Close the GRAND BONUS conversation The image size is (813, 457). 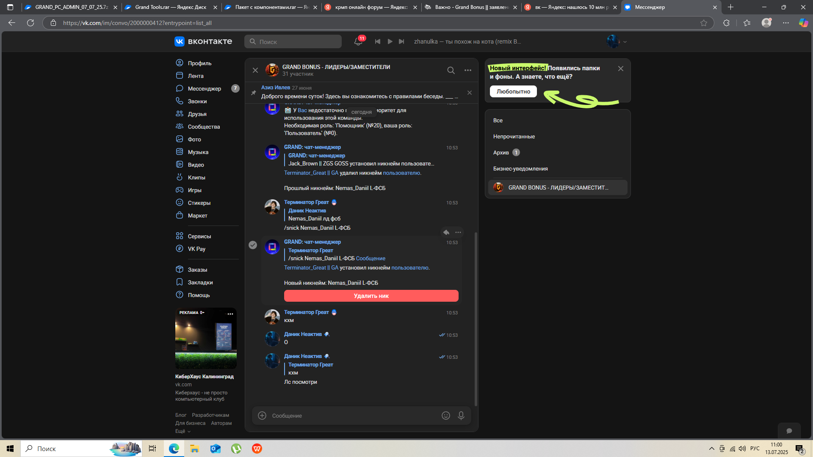pos(255,70)
